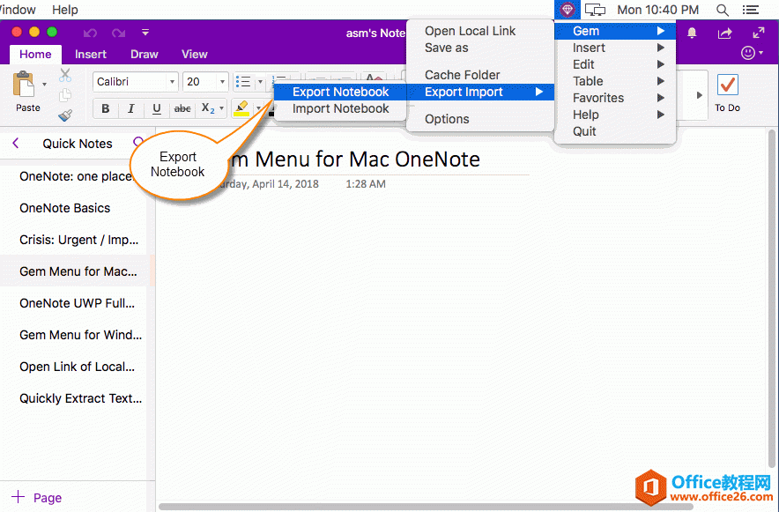Select the OneNote Basics page
This screenshot has width=779, height=512.
[66, 208]
